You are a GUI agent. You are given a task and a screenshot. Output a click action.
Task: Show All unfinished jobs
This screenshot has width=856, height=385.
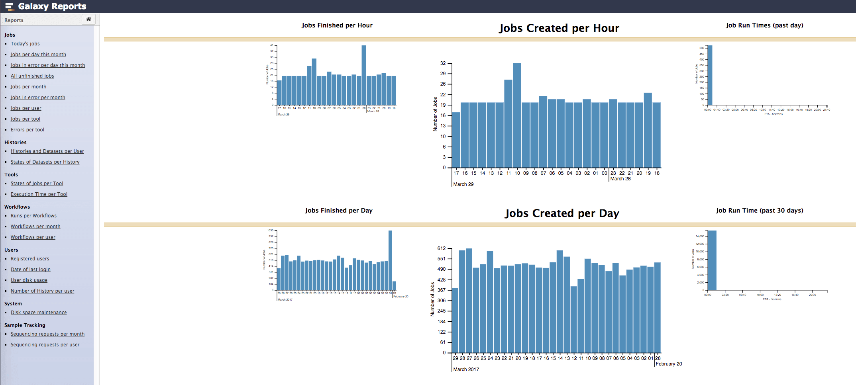click(x=32, y=76)
